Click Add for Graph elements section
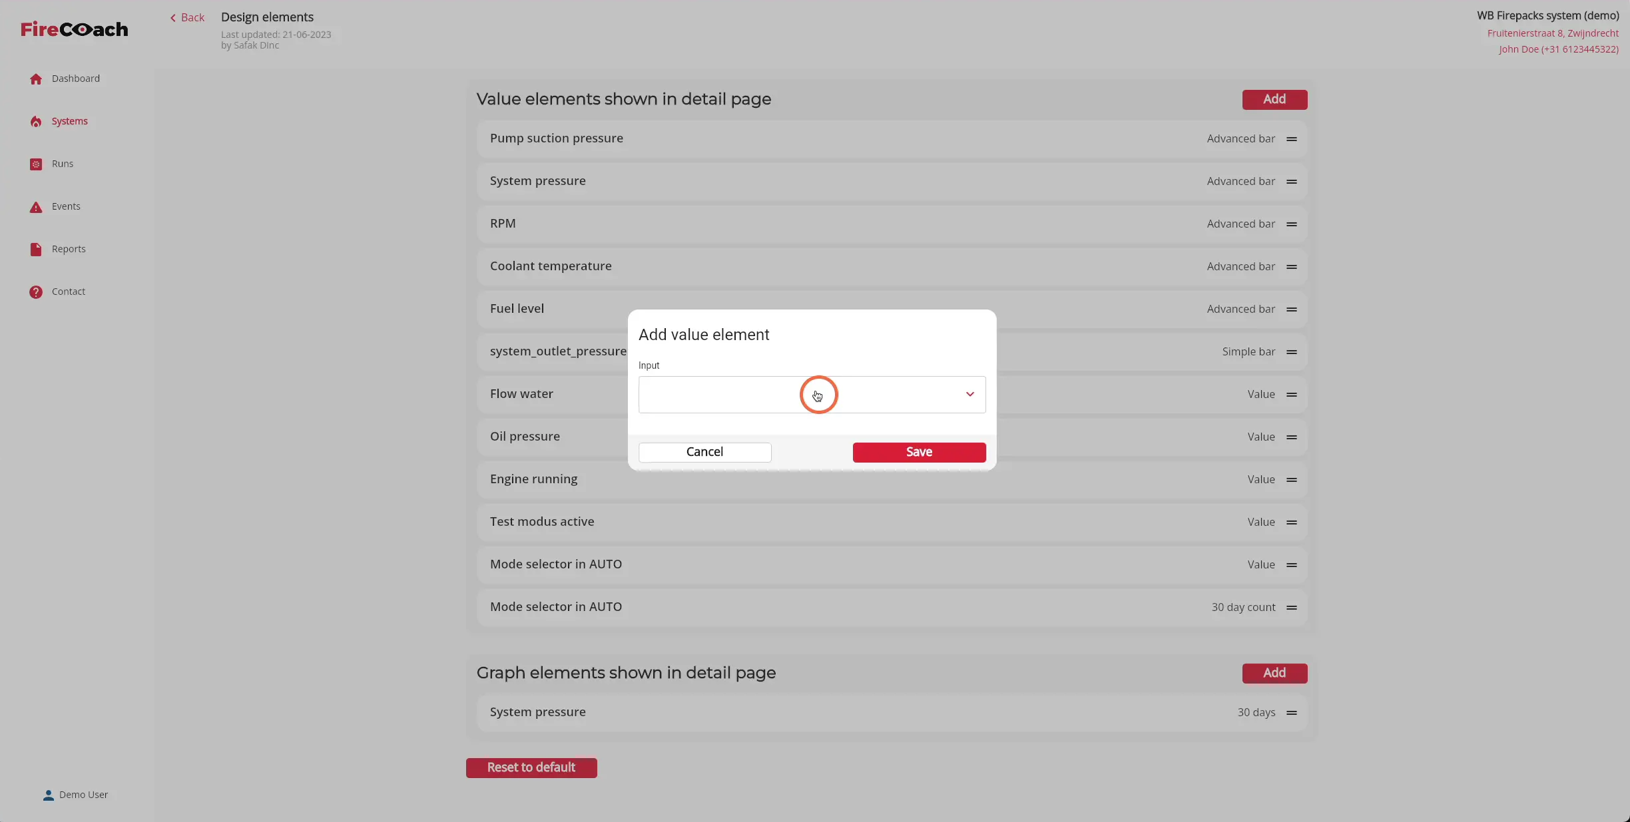This screenshot has height=822, width=1630. 1274,673
